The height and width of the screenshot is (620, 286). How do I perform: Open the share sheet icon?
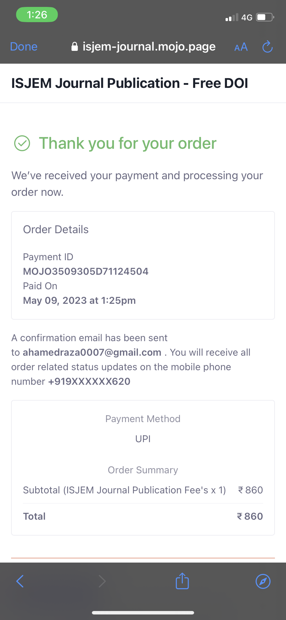(182, 581)
